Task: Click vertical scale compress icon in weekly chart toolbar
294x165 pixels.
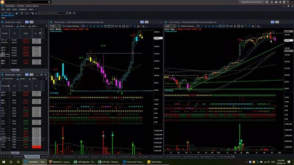Action: pos(120,26)
